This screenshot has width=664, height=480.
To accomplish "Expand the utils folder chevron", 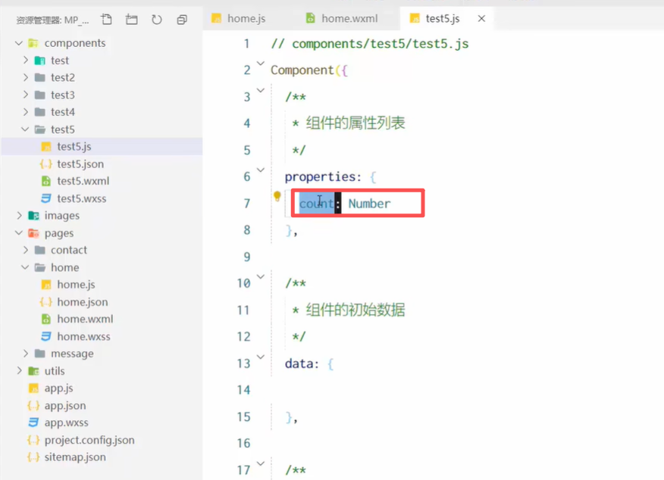I will click(x=19, y=370).
